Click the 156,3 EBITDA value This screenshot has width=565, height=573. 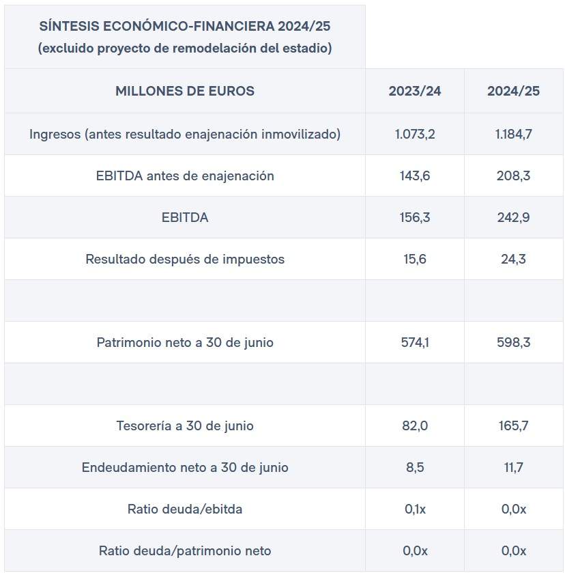tap(414, 217)
